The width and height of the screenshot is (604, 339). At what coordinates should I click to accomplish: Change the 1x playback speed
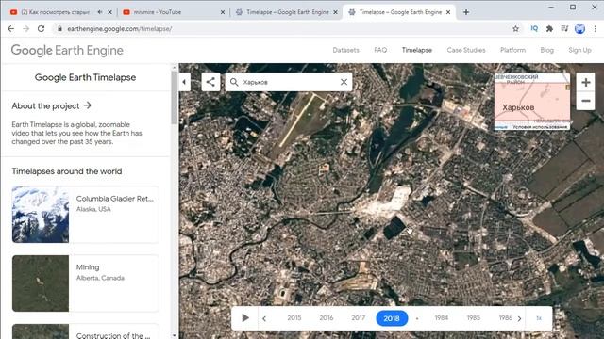click(539, 318)
